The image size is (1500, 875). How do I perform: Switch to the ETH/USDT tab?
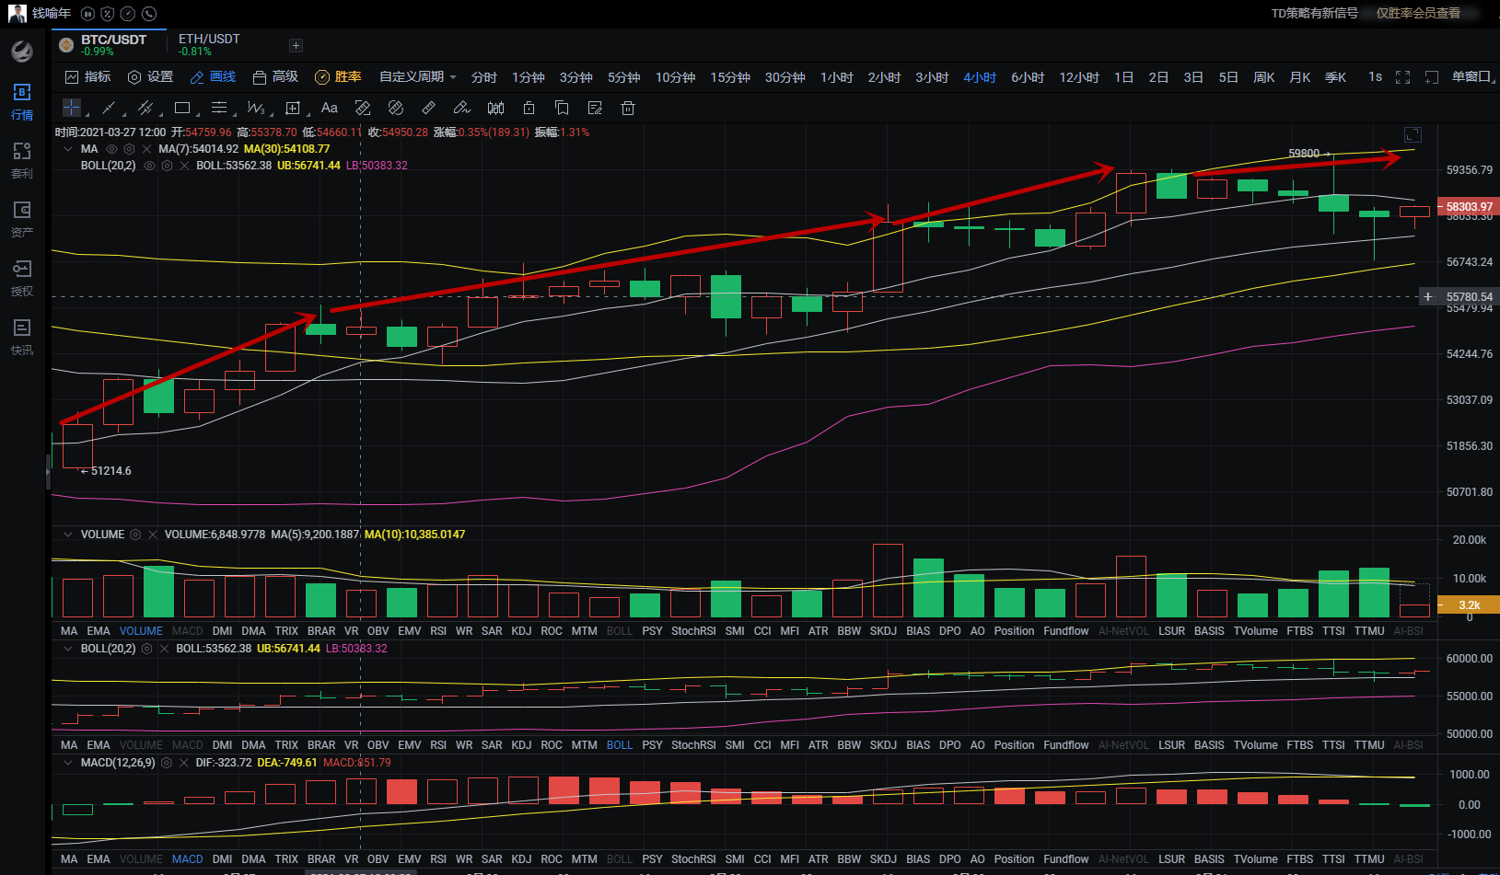pyautogui.click(x=209, y=44)
